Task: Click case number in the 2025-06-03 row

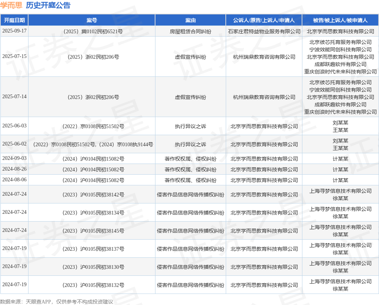Action: point(93,126)
